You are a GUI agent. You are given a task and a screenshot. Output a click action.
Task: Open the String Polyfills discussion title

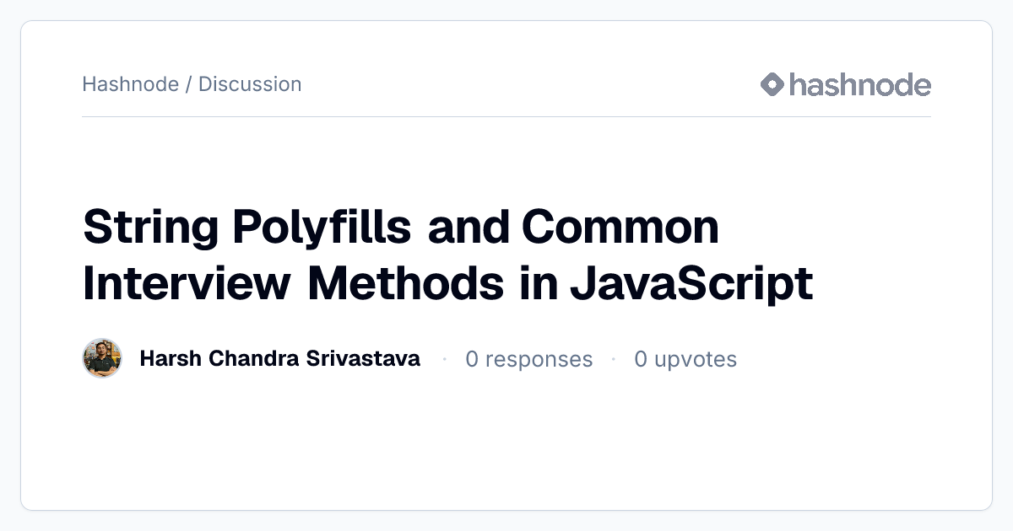coord(447,255)
